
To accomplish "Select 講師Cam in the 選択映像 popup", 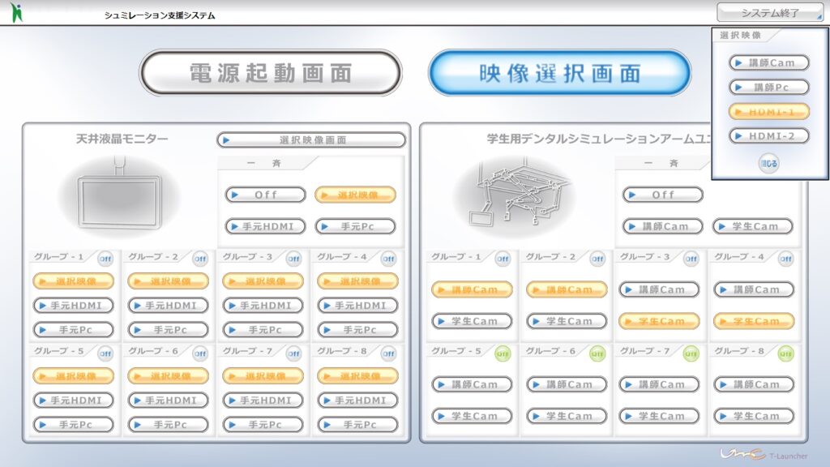I will pyautogui.click(x=768, y=63).
